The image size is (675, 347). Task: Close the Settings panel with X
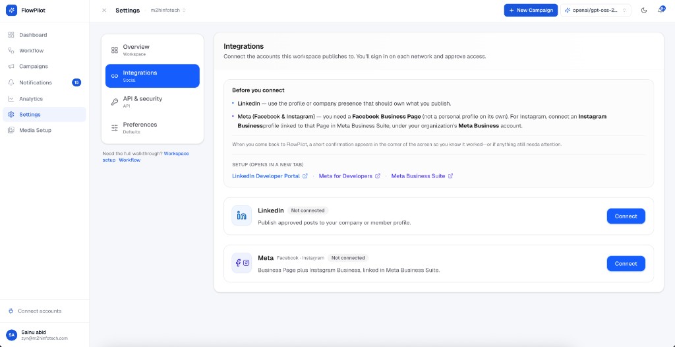tap(104, 11)
